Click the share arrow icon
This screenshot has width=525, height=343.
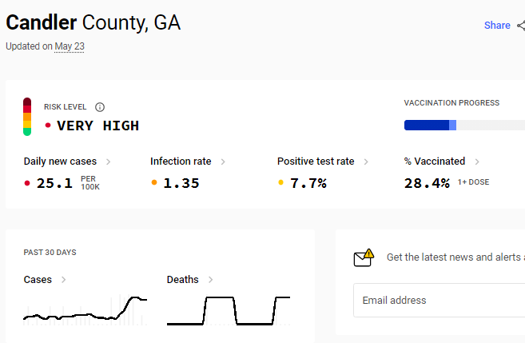(521, 26)
